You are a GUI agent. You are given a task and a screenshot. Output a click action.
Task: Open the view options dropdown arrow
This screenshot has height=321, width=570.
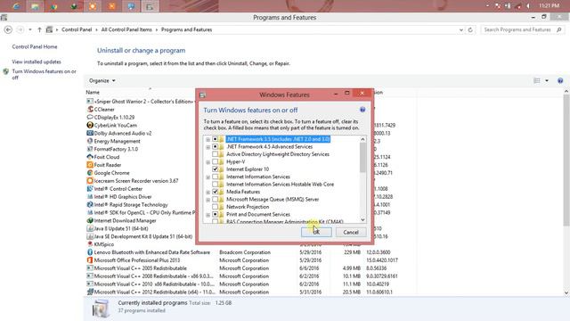(547, 81)
